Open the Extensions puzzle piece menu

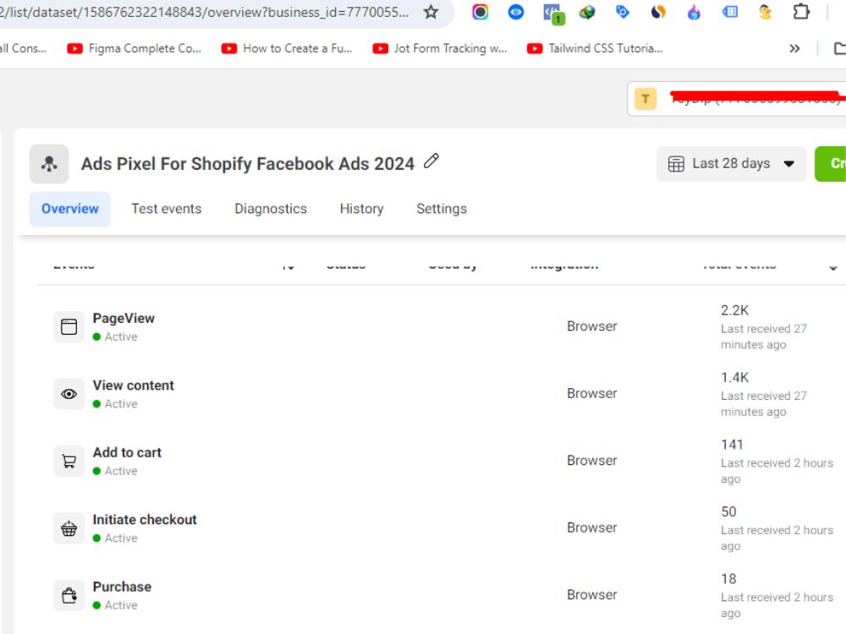tap(801, 12)
